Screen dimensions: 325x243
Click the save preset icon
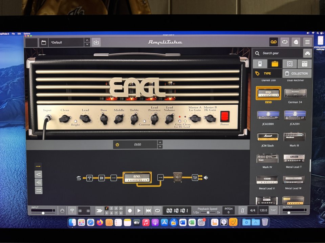96,42
